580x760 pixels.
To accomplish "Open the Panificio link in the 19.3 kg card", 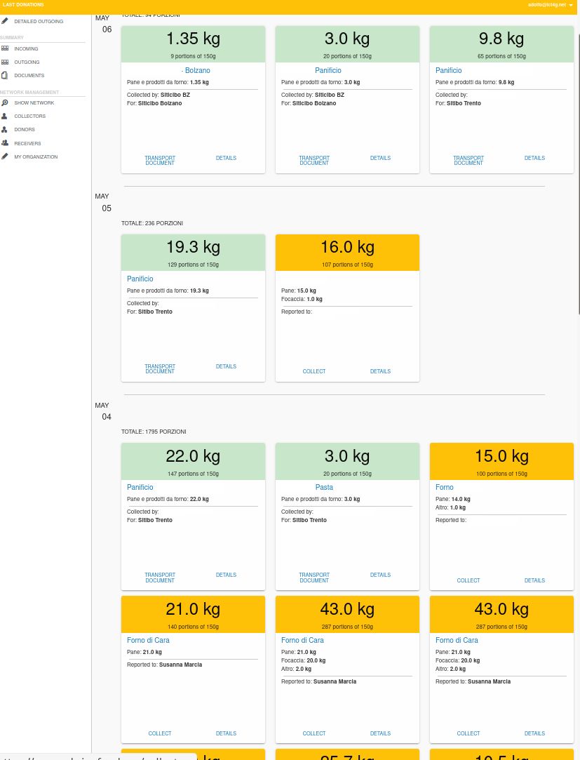I will click(140, 279).
